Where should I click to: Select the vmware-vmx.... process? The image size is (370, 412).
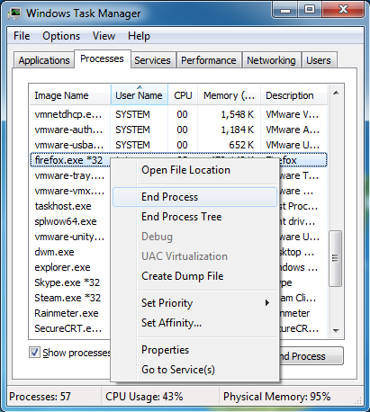click(x=69, y=191)
